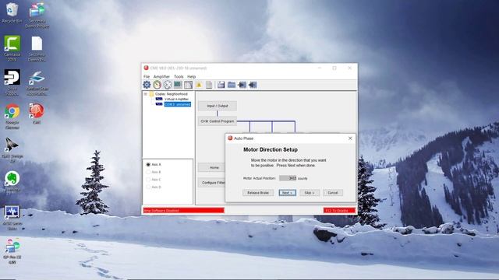499x280 pixels.
Task: Click the window-with-pen toolbar icon
Action: pyautogui.click(x=189, y=85)
